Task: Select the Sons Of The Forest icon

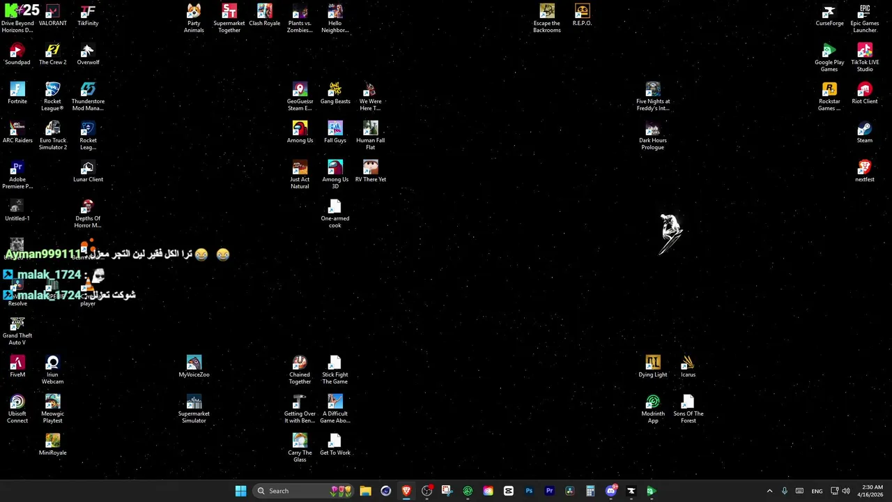Action: click(688, 409)
